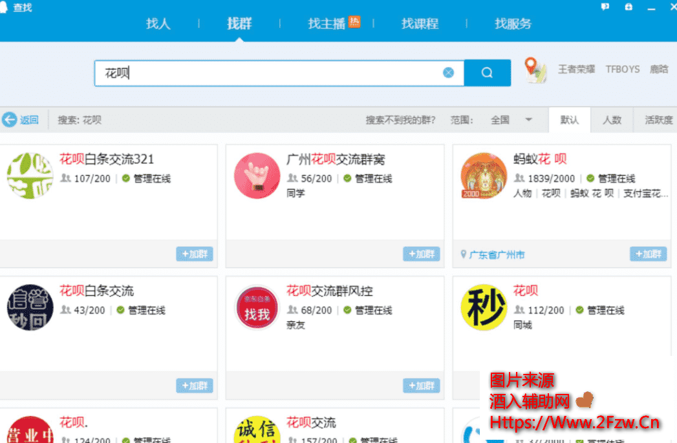Click the 广东省广州市 location link
This screenshot has height=443, width=677.
(497, 255)
